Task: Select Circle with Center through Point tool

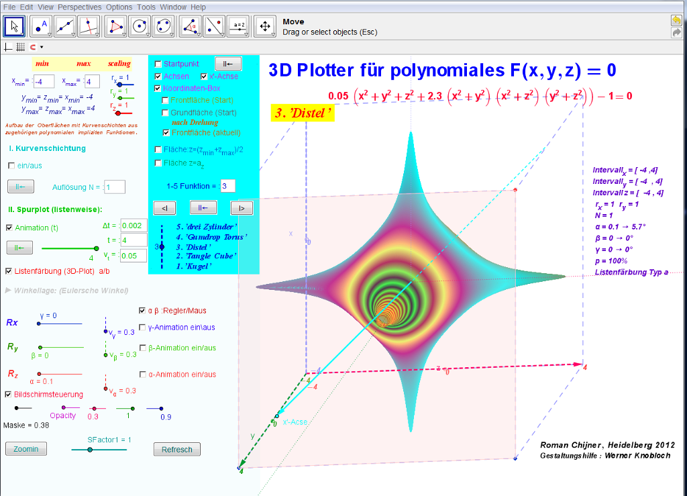Action: [140, 26]
